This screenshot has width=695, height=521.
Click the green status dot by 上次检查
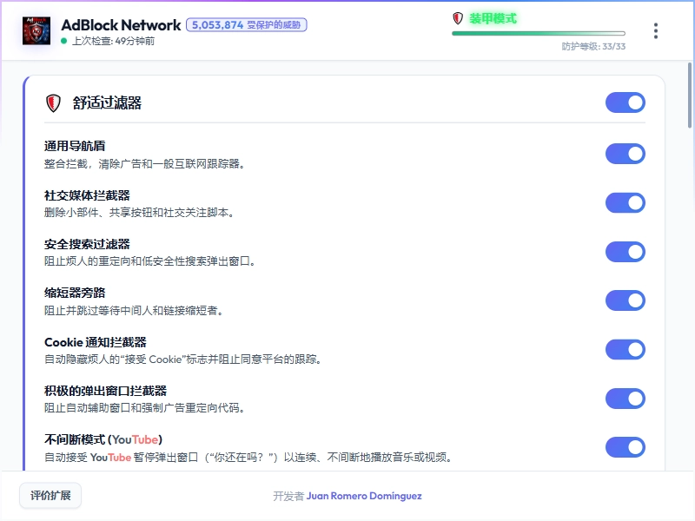[63, 41]
